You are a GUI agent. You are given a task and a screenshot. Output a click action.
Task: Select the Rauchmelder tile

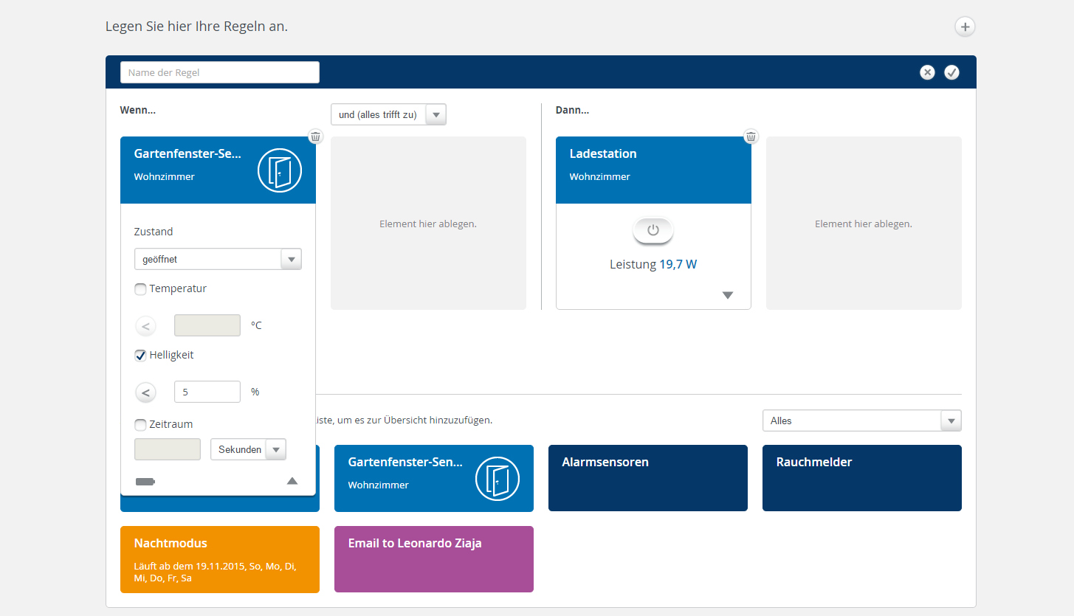click(862, 478)
